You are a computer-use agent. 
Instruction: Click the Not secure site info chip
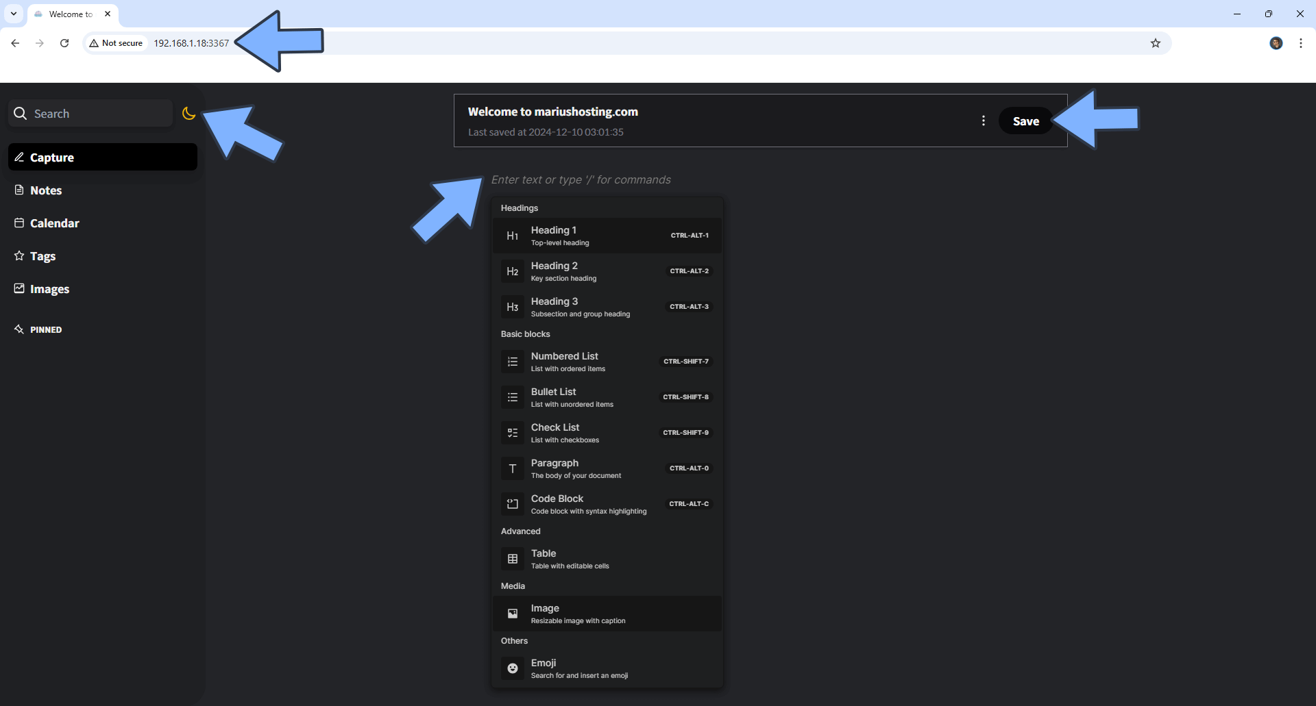116,43
